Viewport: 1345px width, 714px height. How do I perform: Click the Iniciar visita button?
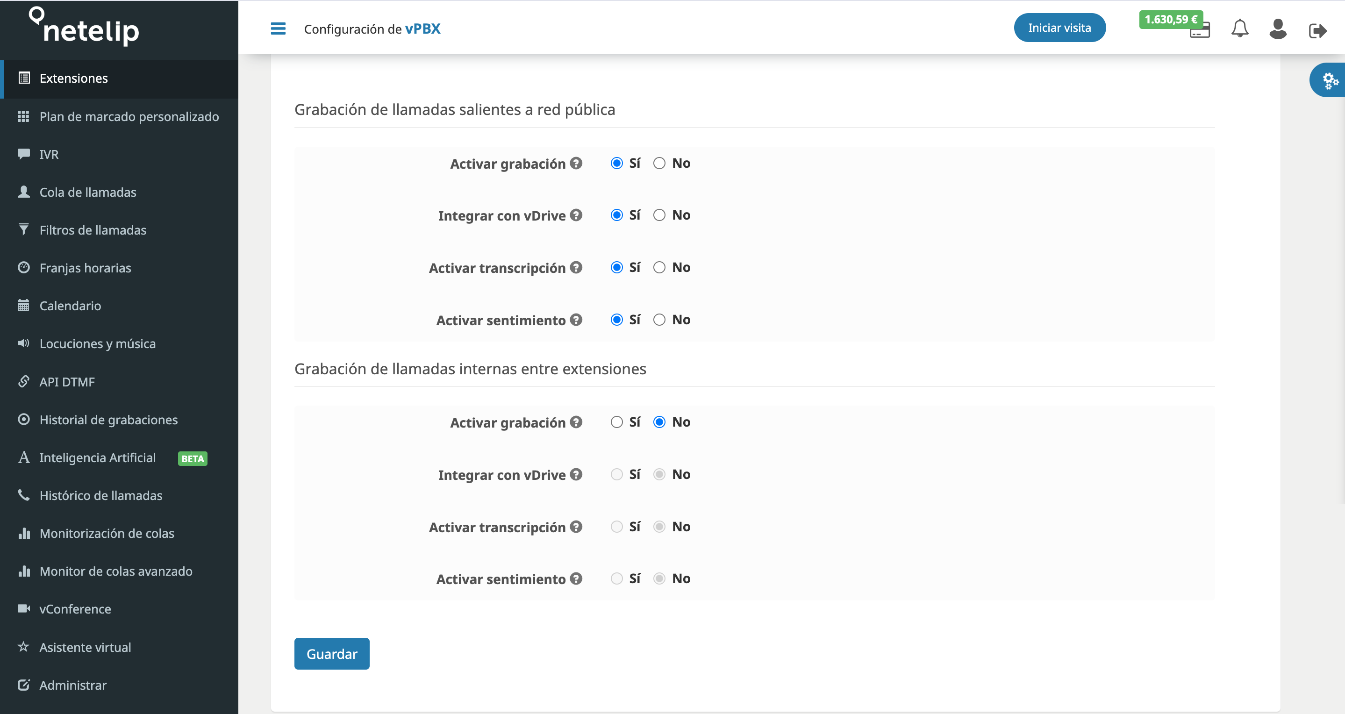coord(1059,28)
